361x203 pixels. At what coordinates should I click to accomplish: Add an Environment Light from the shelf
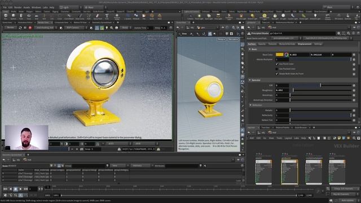click(x=265, y=16)
